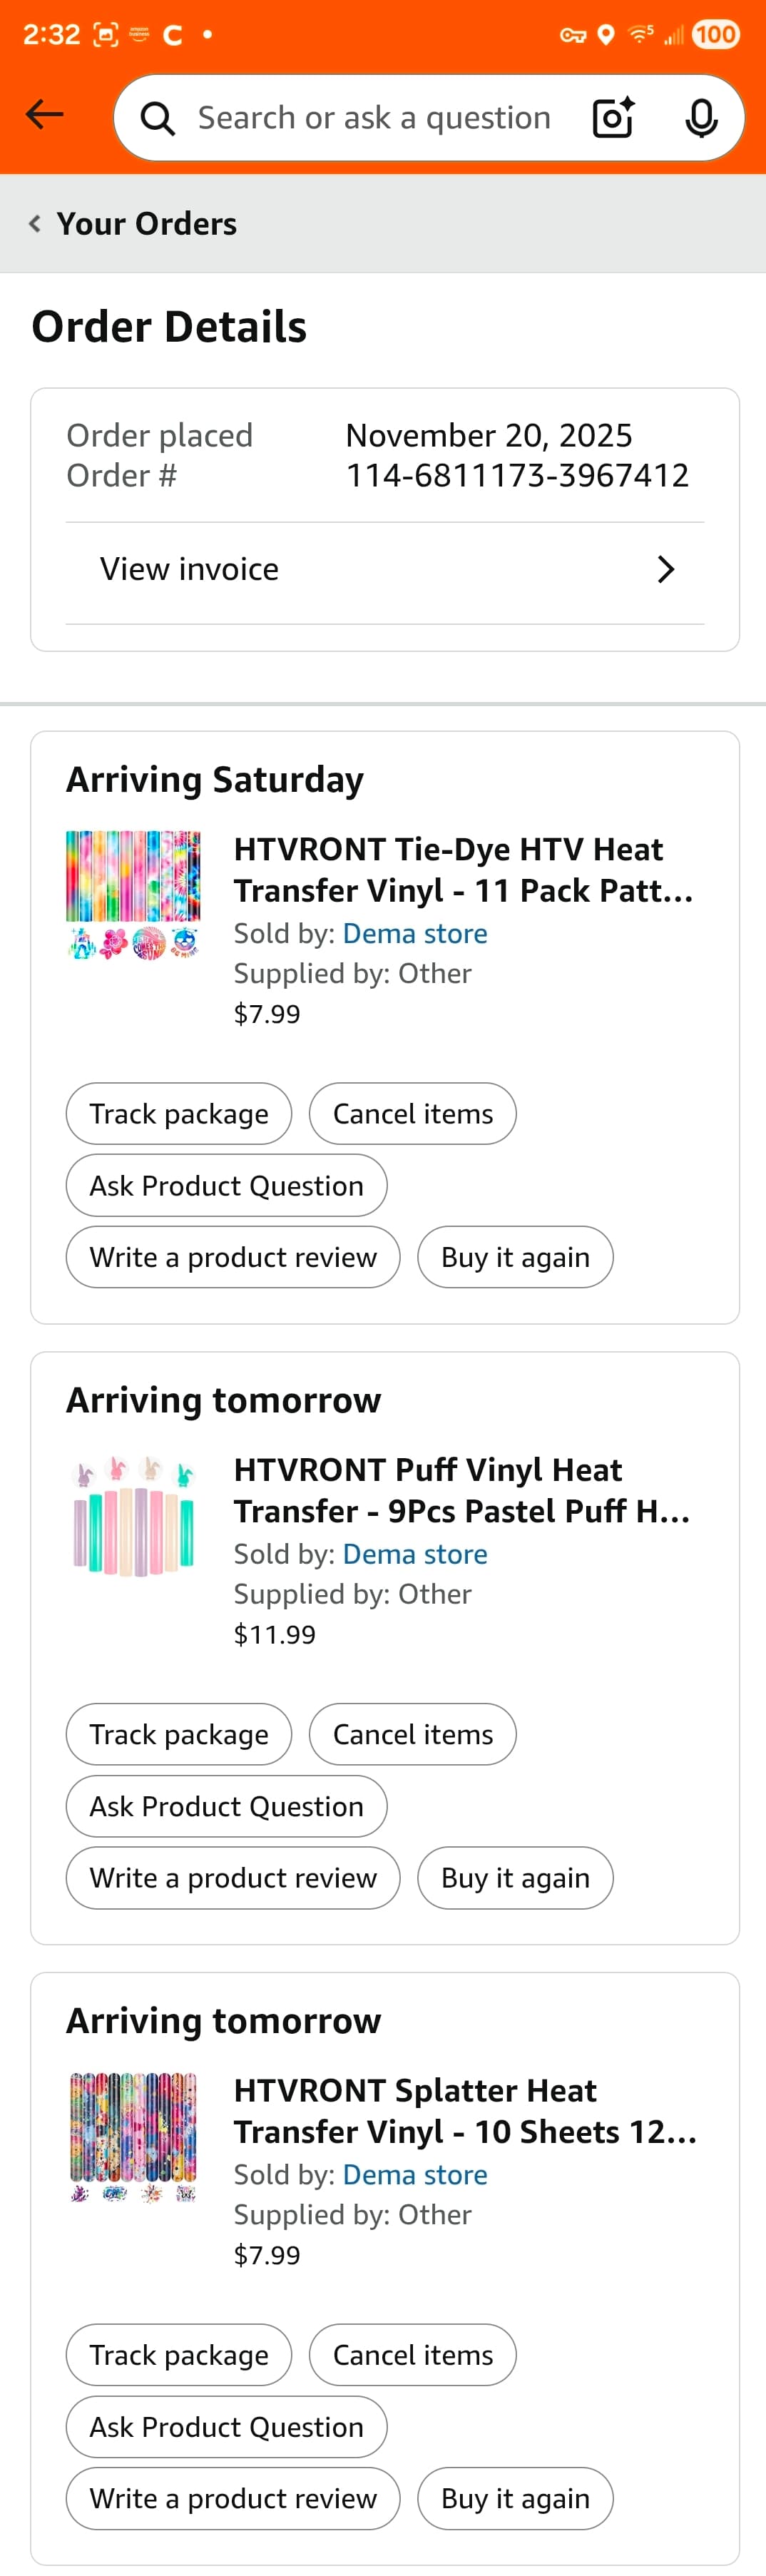Open Puff Vinyl product thumbnail
Image resolution: width=766 pixels, height=2576 pixels.
point(133,1516)
